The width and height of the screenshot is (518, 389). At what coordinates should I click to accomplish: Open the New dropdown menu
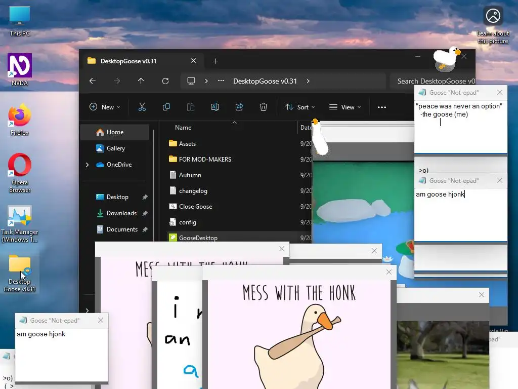tap(105, 107)
